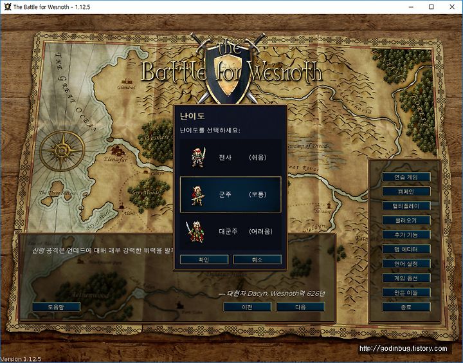
Task: Click the 난이도 dialog title
Action: pyautogui.click(x=192, y=116)
